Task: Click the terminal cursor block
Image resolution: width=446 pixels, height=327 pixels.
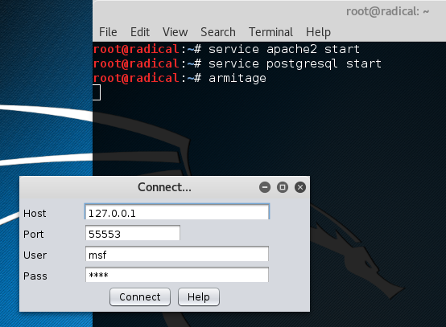Action: [97, 92]
